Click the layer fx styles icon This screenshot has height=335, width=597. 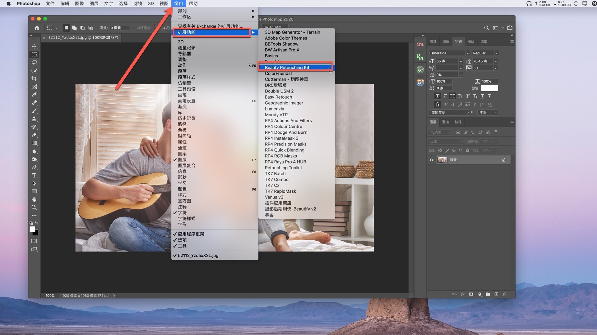(x=463, y=294)
